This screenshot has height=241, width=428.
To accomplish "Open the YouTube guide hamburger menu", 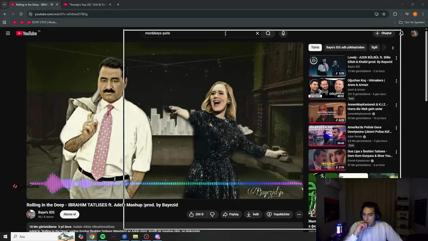I will 8,33.
